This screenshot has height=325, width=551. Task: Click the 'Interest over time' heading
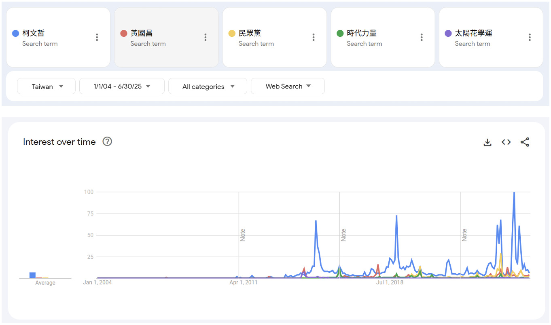tap(59, 142)
